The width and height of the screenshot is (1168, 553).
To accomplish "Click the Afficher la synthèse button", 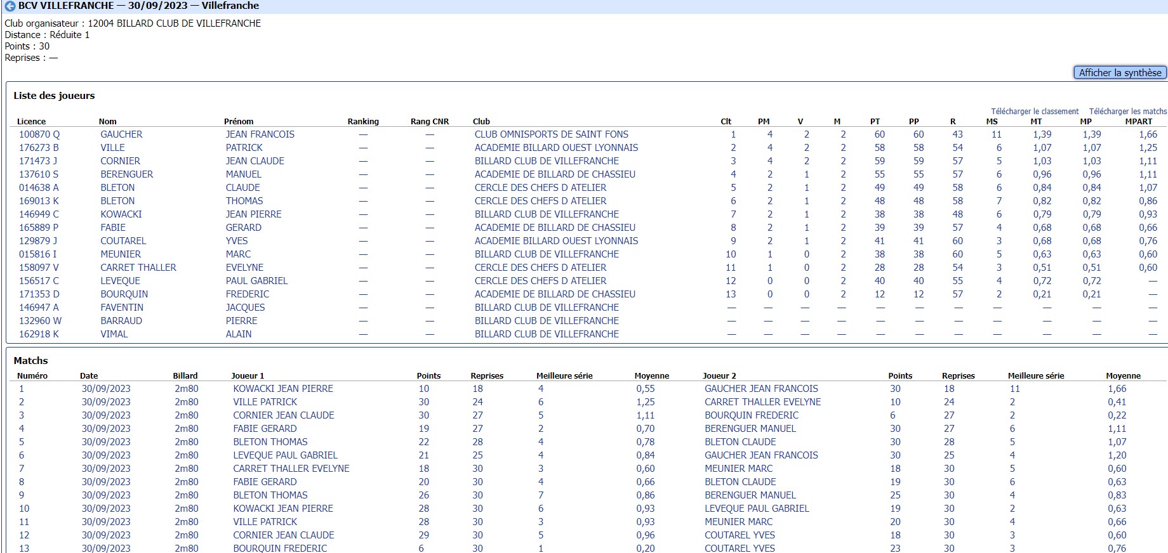I will coord(1120,72).
